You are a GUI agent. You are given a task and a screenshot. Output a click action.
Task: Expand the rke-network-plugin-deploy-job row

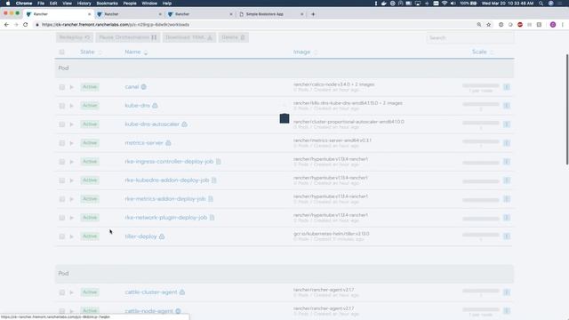pyautogui.click(x=71, y=218)
